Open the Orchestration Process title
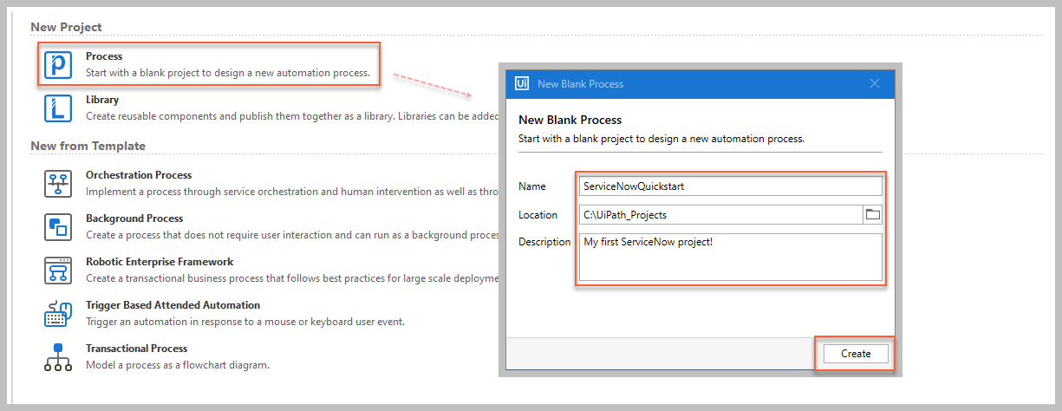The width and height of the screenshot is (1062, 411). pyautogui.click(x=139, y=175)
